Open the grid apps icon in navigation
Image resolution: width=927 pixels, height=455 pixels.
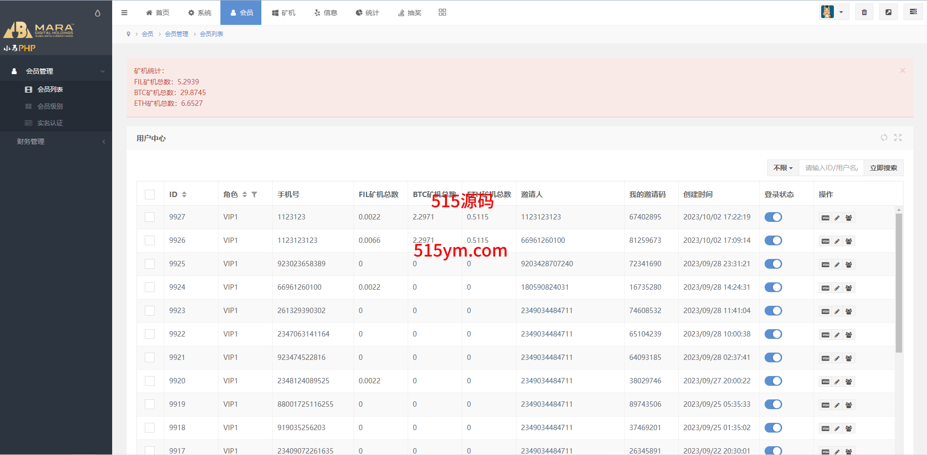tap(442, 12)
